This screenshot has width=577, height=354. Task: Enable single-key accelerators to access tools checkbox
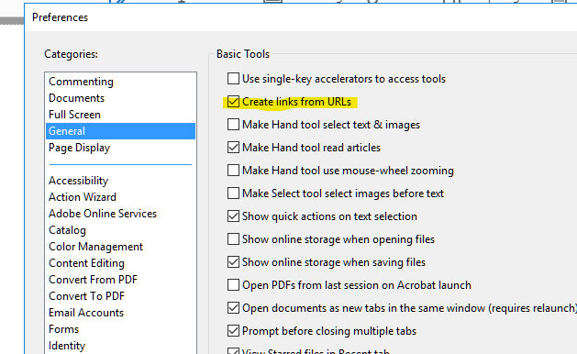[233, 78]
